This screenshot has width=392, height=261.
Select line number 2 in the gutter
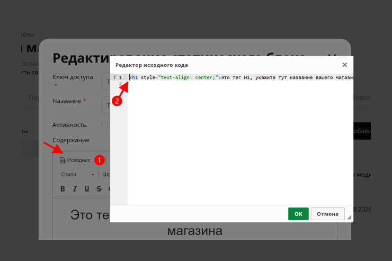(120, 84)
